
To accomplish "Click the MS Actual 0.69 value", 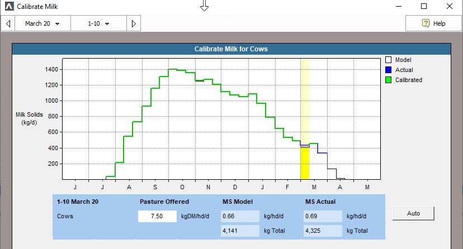I will coord(323,216).
